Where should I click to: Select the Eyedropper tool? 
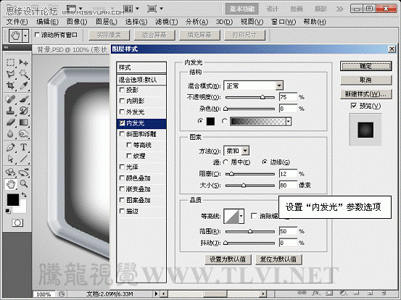point(23,86)
